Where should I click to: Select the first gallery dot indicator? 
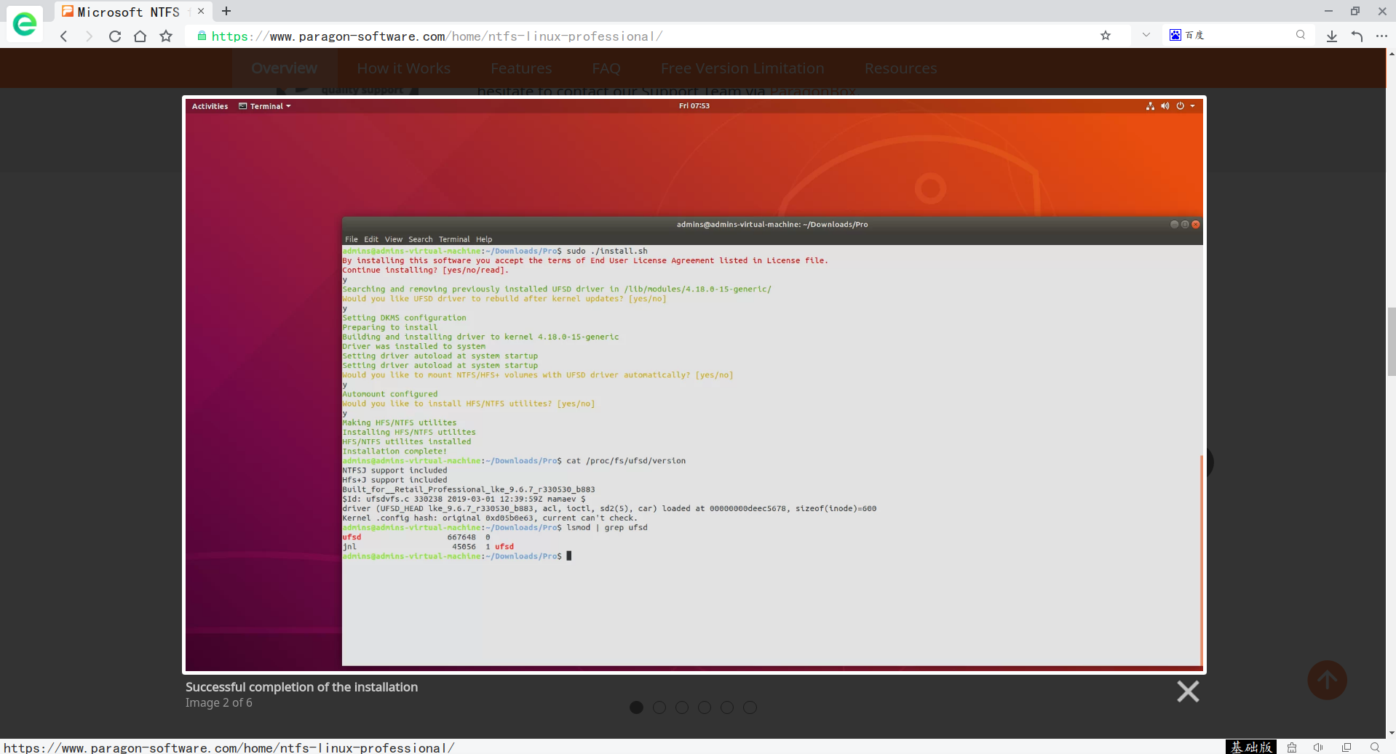click(x=636, y=707)
